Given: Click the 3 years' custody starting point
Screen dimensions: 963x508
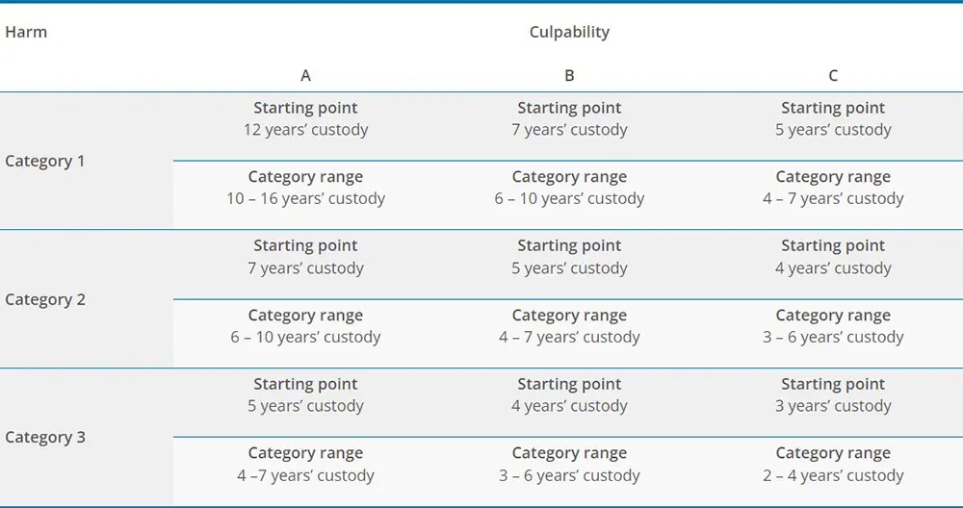Looking at the screenshot, I should coord(833,406).
